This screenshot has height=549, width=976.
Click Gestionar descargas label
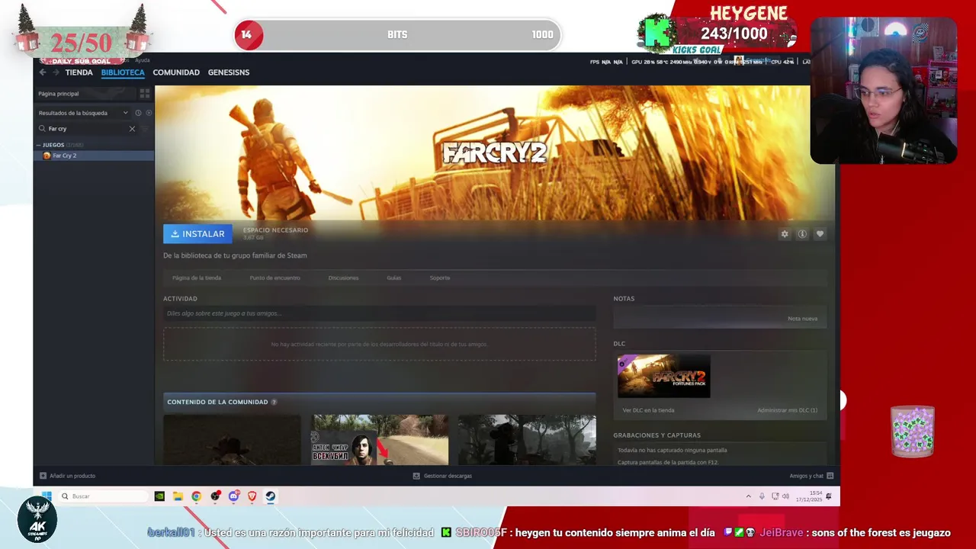click(448, 476)
